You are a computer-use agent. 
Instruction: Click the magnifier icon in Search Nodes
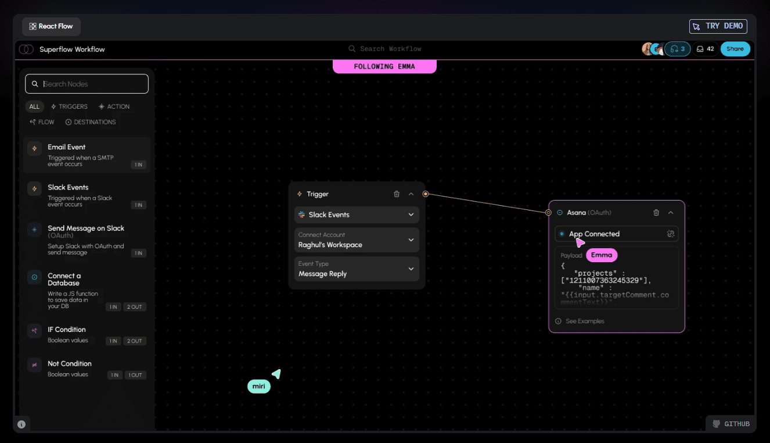tap(34, 84)
